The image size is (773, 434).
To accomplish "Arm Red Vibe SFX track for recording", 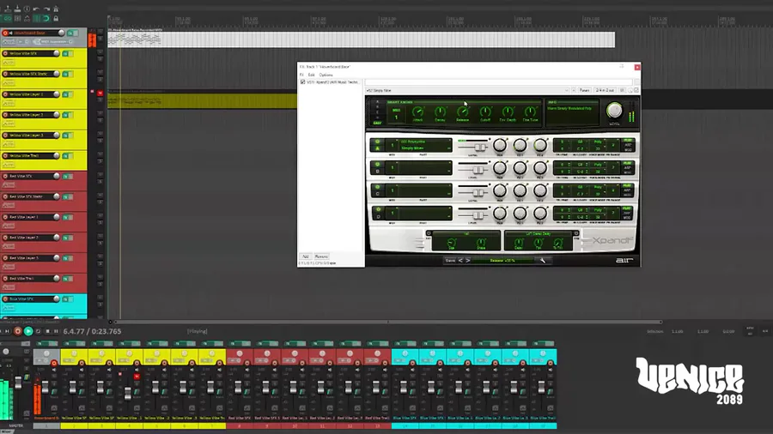I will point(5,176).
